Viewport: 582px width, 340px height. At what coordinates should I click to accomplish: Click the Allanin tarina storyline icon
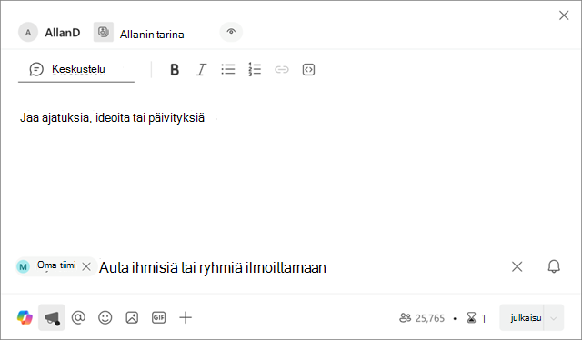click(103, 32)
